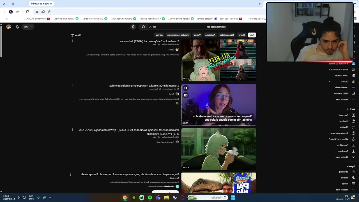The image size is (359, 202).
Task: Open a new browser tab with the plus
Action: [x=260, y=4]
